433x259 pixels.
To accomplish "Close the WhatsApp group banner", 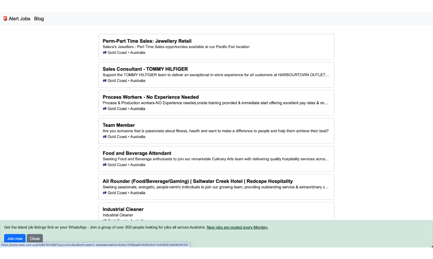I will point(35,239).
